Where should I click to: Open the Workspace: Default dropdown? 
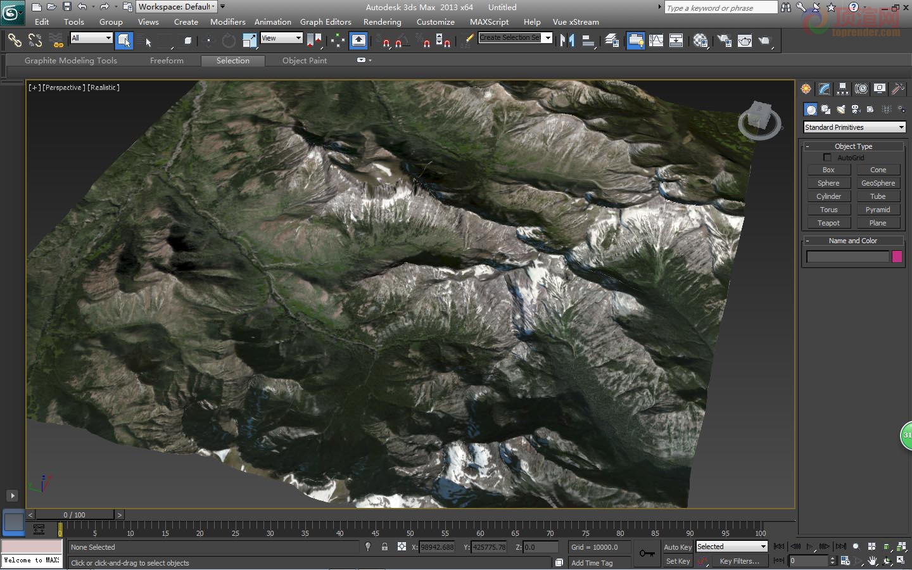177,6
